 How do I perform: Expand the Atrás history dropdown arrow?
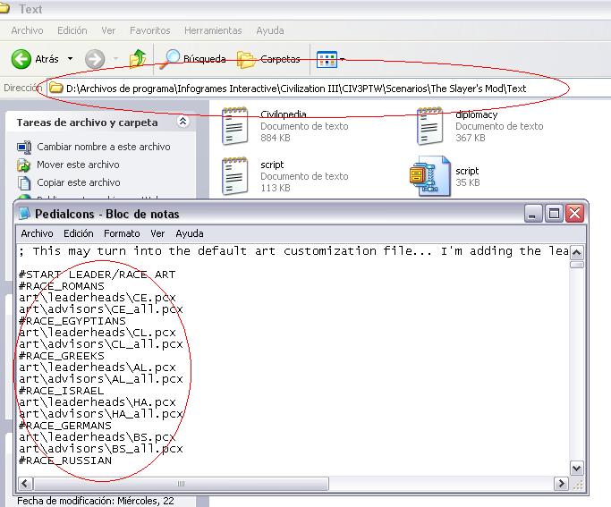[x=70, y=59]
